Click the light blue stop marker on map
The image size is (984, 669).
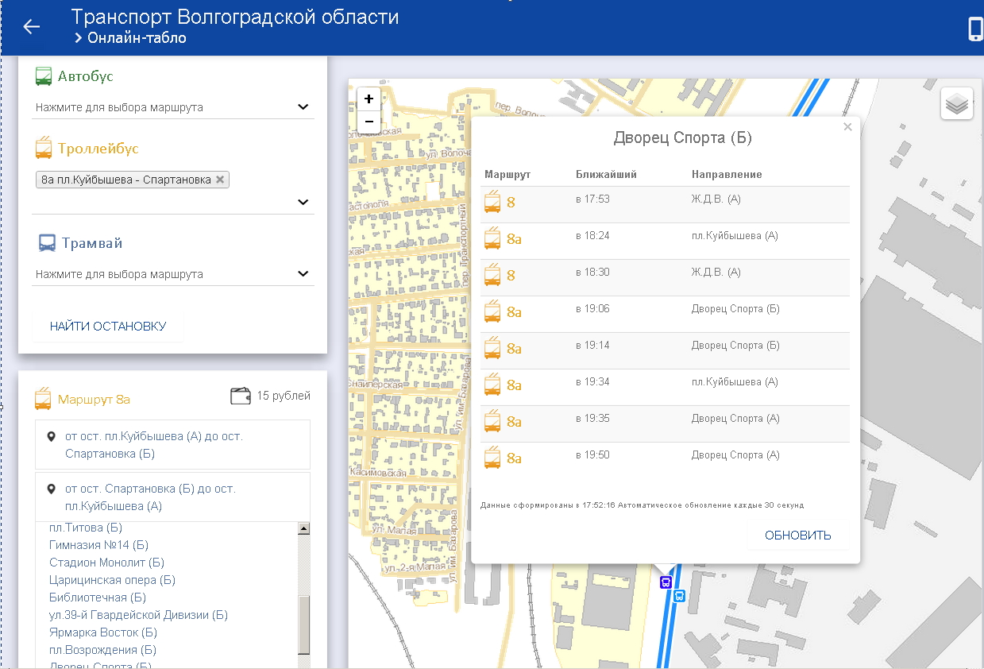tap(678, 596)
